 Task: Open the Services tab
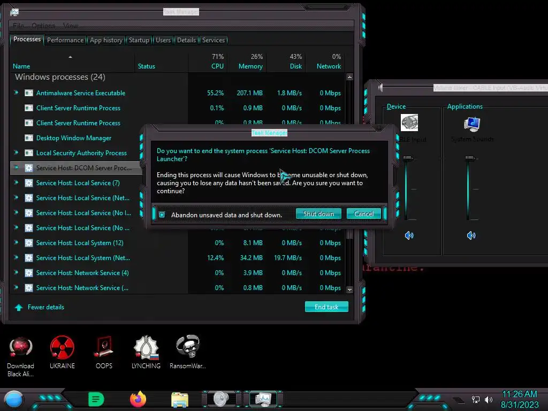tap(214, 40)
